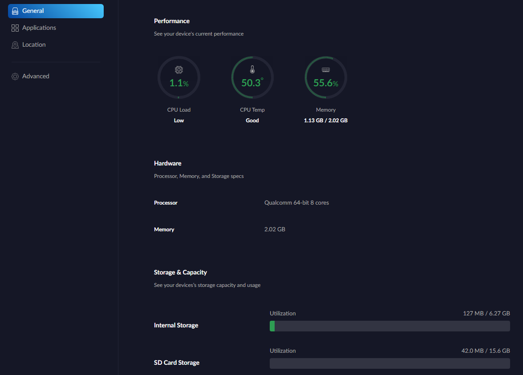Screen dimensions: 523x375
Task: Click the memory module icon in gauge
Action: [x=326, y=70]
